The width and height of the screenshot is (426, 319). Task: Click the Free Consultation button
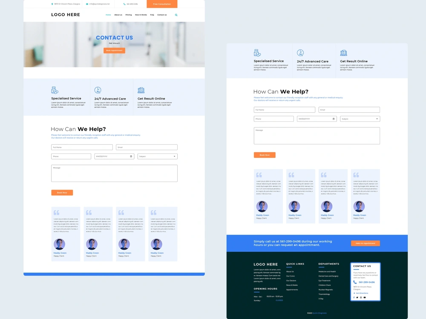(x=162, y=4)
